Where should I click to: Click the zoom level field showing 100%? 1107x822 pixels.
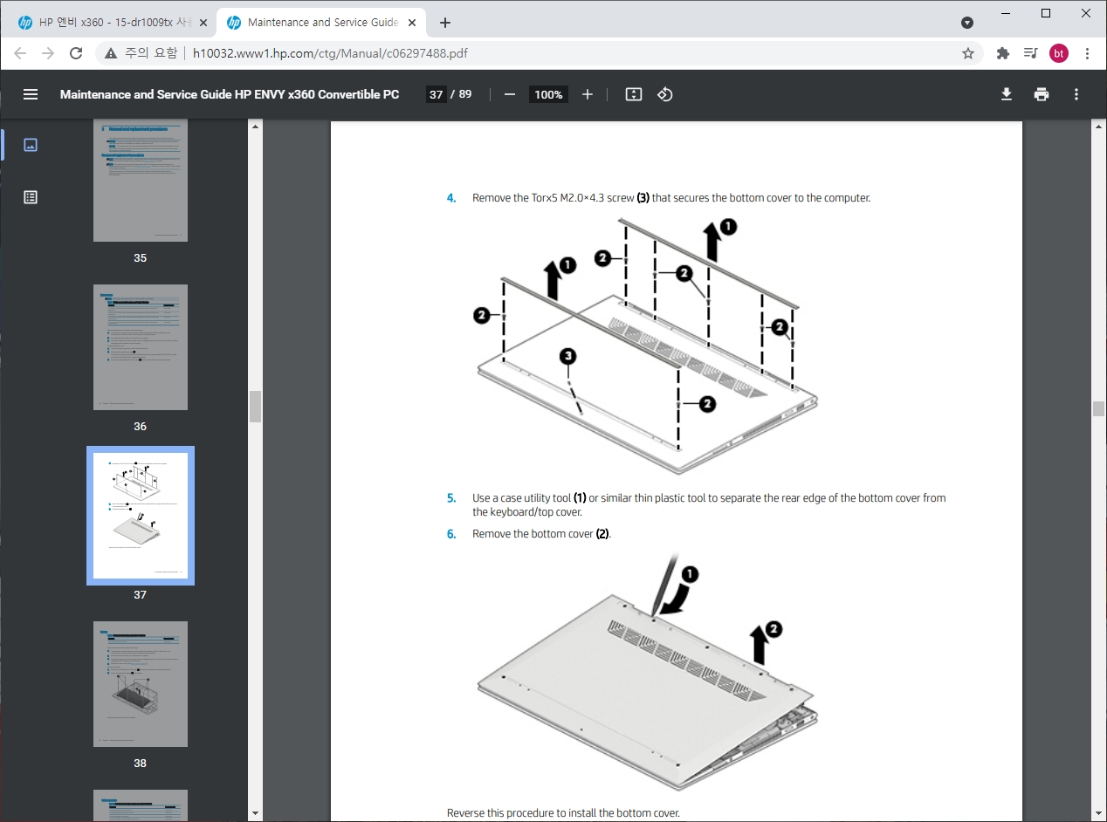[x=548, y=94]
